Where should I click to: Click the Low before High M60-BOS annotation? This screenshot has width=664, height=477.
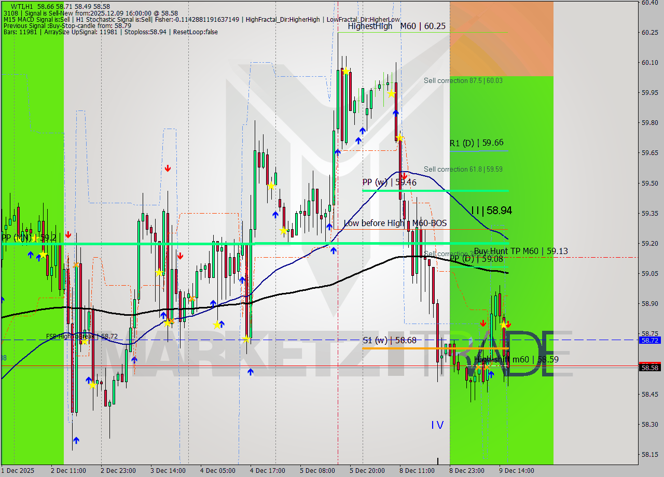pyautogui.click(x=394, y=223)
